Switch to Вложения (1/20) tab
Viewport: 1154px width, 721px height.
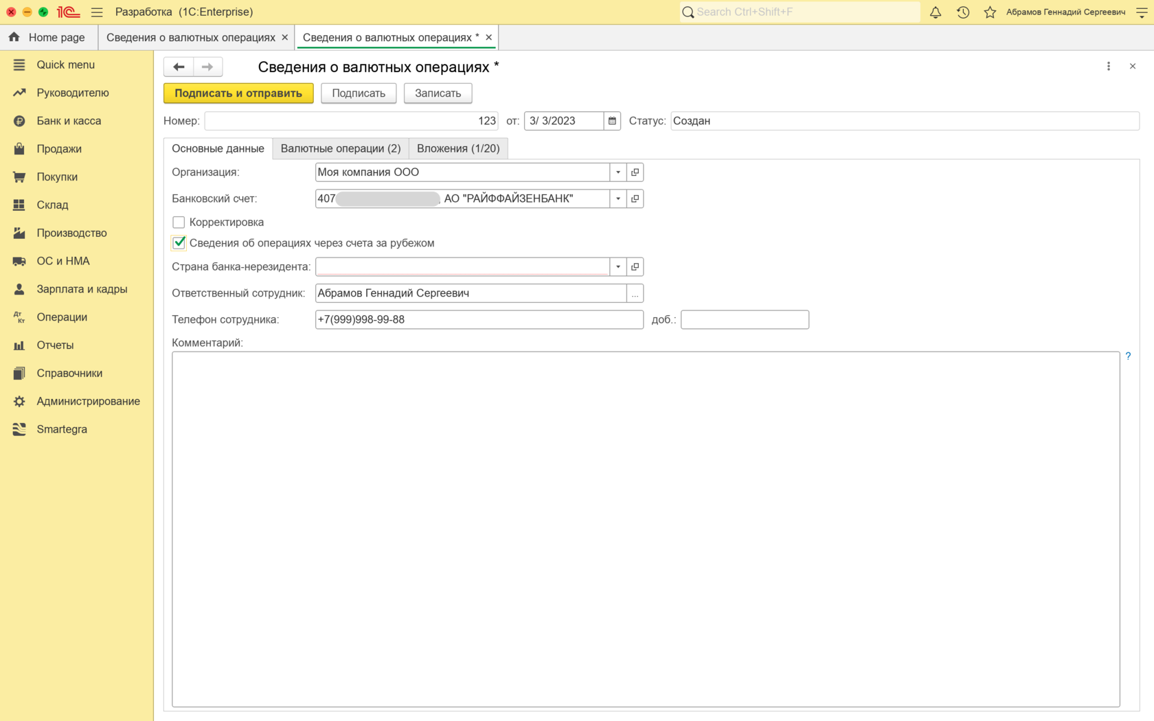458,148
